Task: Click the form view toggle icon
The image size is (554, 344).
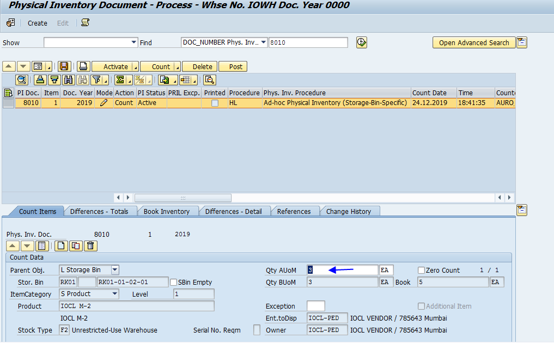Action: [x=38, y=66]
